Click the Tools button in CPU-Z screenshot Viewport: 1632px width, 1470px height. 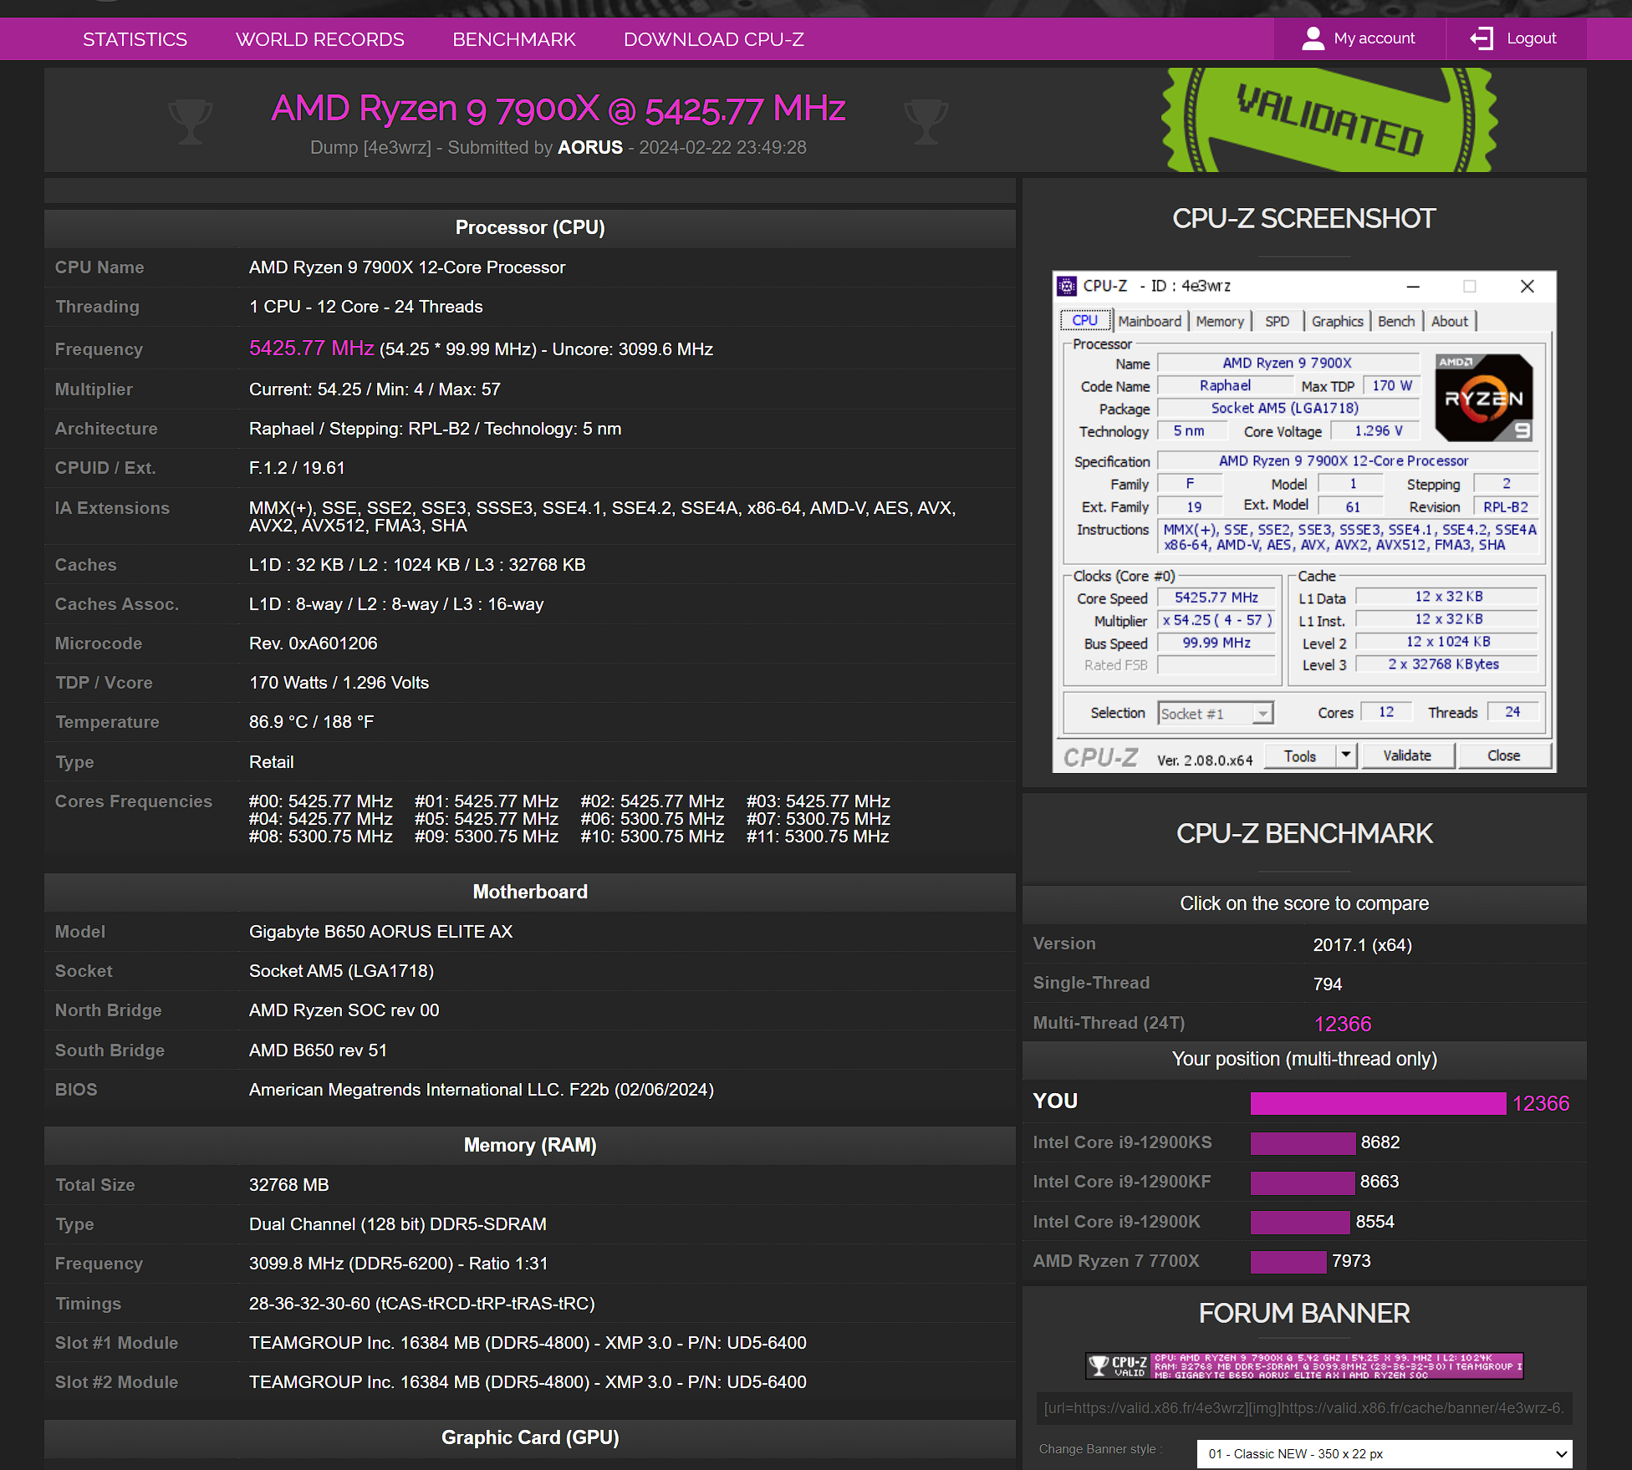click(1300, 755)
